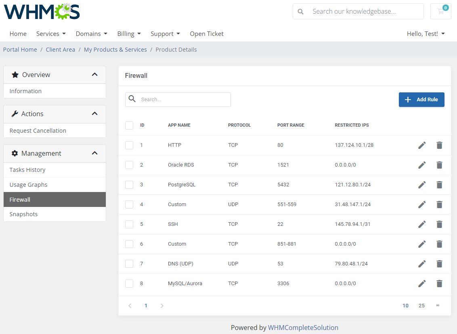This screenshot has height=334, width=457.
Task: Tick the select-all checkbox in header
Action: point(129,125)
